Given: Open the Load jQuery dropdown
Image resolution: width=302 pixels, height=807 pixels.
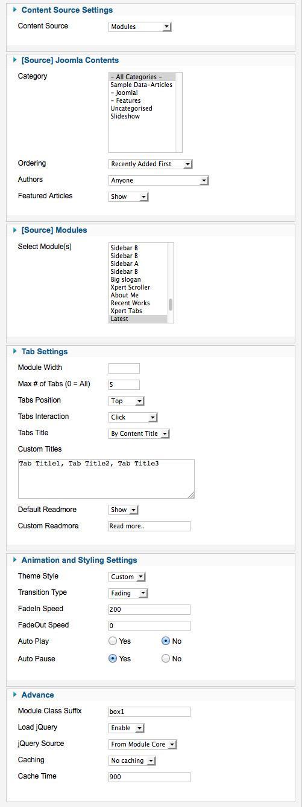Looking at the screenshot, I should (127, 728).
